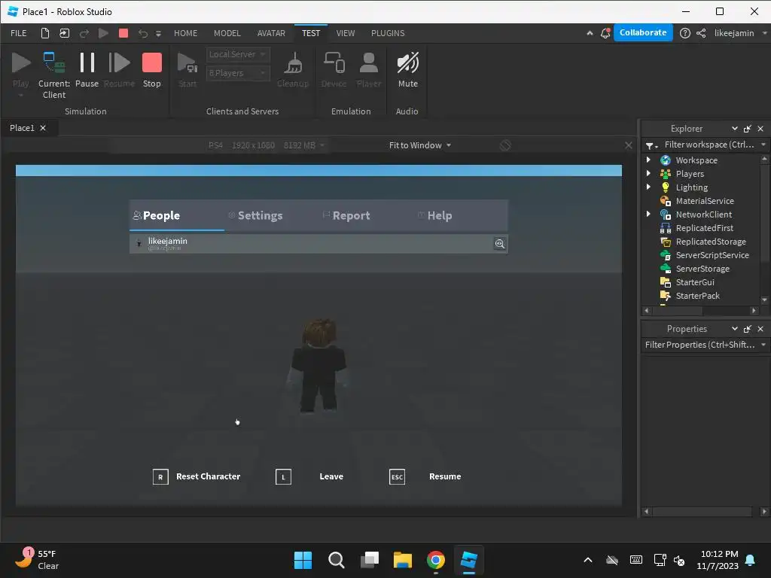This screenshot has width=771, height=578.
Task: Click the rotate orientation icon in emulator bar
Action: pyautogui.click(x=505, y=145)
